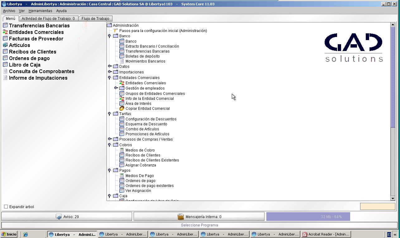Click icon beside Área de Interés
Viewport: 400px width, 238px height.
click(122, 104)
